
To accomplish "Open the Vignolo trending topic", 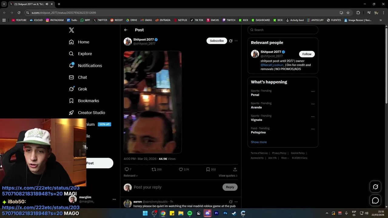I will tap(256, 120).
